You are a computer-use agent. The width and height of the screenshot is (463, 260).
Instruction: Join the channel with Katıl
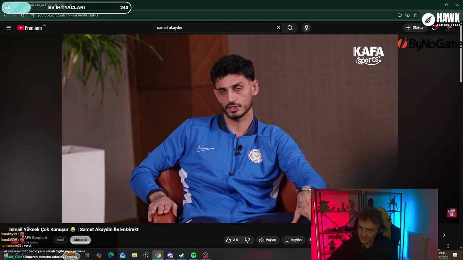click(61, 240)
